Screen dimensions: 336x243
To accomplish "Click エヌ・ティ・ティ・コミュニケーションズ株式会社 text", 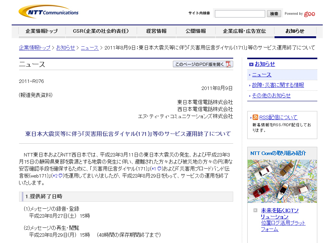I will (185, 116).
